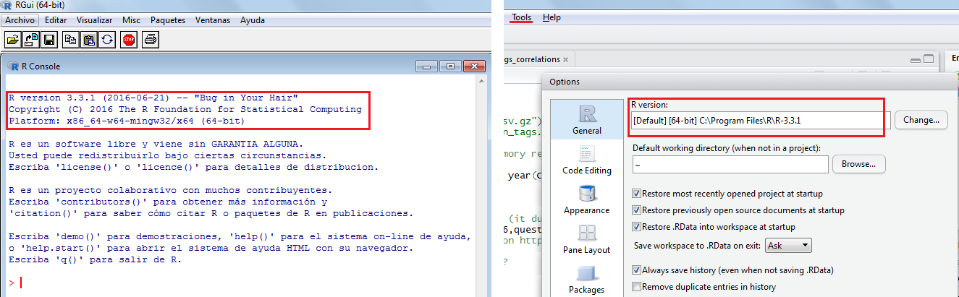Open Save workspace to .RData dropdown
This screenshot has width=959, height=297.
[788, 246]
